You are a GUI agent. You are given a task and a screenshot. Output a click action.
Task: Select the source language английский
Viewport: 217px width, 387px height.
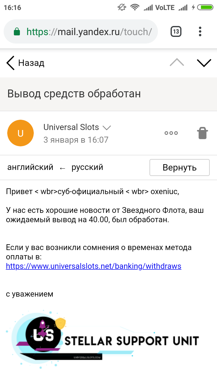[30, 167]
